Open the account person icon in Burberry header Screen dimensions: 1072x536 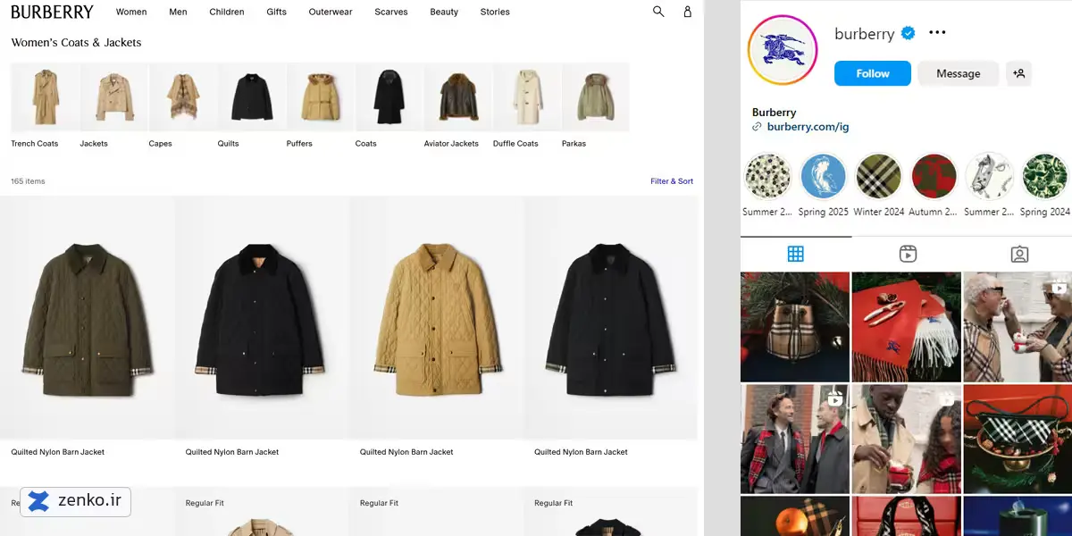click(687, 12)
